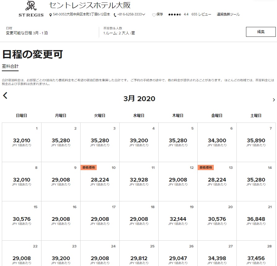
Task: Click the 3月 2020 month heading
Action: coord(139,98)
